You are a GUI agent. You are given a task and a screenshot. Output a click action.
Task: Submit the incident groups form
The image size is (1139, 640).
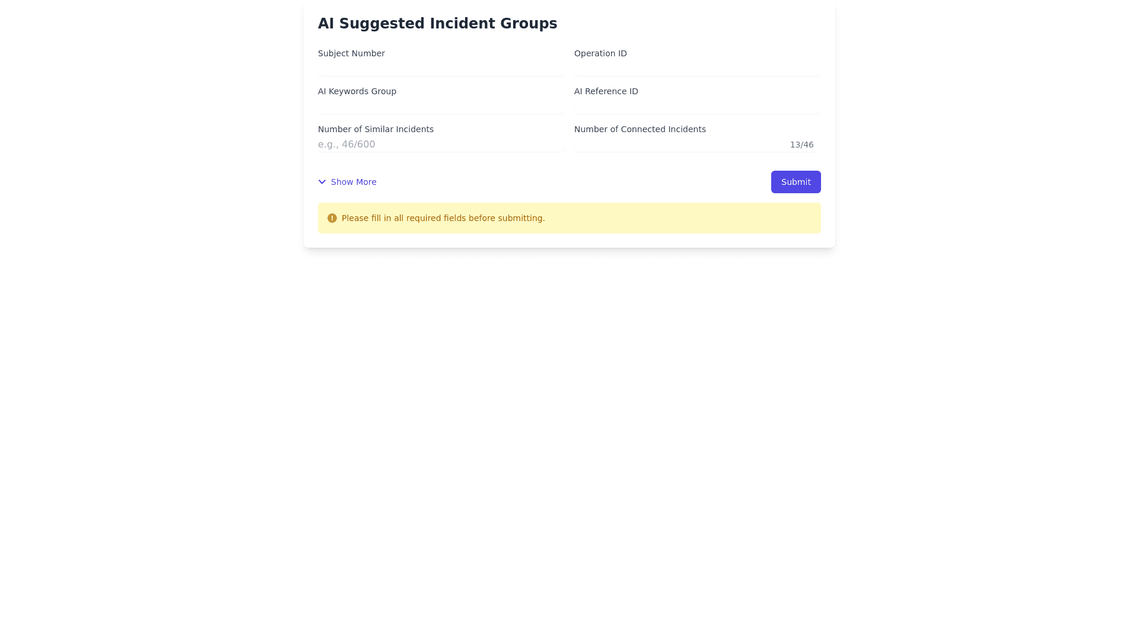point(796,182)
